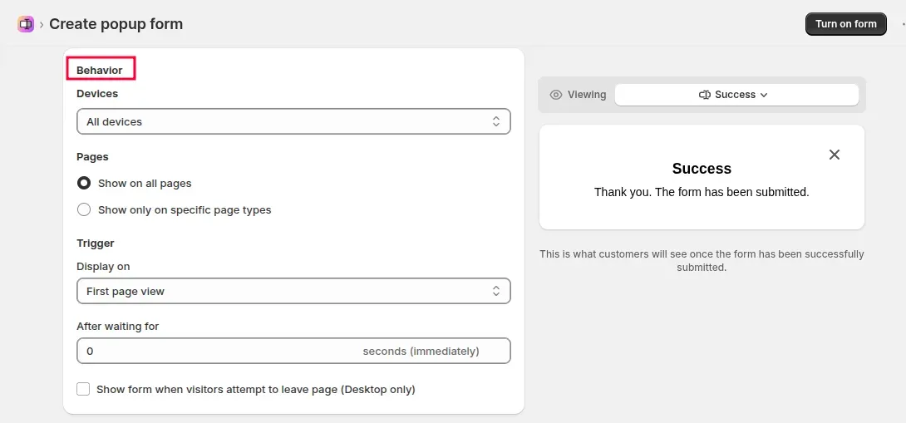Click the Display on label
Image resolution: width=906 pixels, height=423 pixels.
tap(103, 267)
